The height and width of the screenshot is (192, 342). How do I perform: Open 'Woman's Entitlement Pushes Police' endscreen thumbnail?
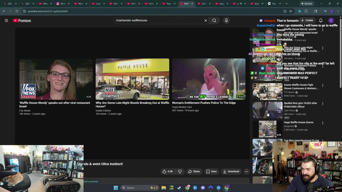pos(209,79)
